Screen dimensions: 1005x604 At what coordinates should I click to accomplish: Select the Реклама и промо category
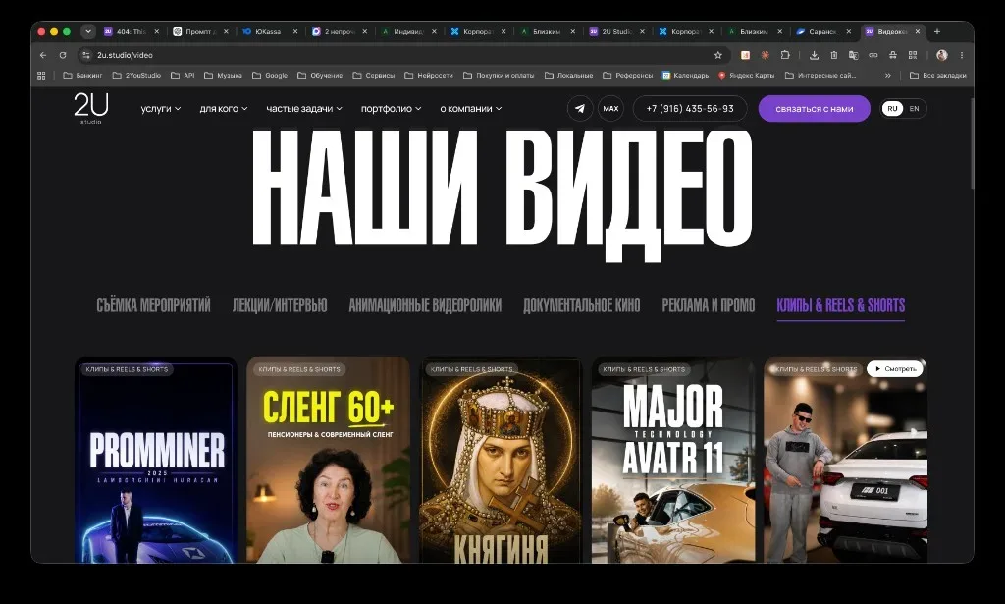point(709,305)
